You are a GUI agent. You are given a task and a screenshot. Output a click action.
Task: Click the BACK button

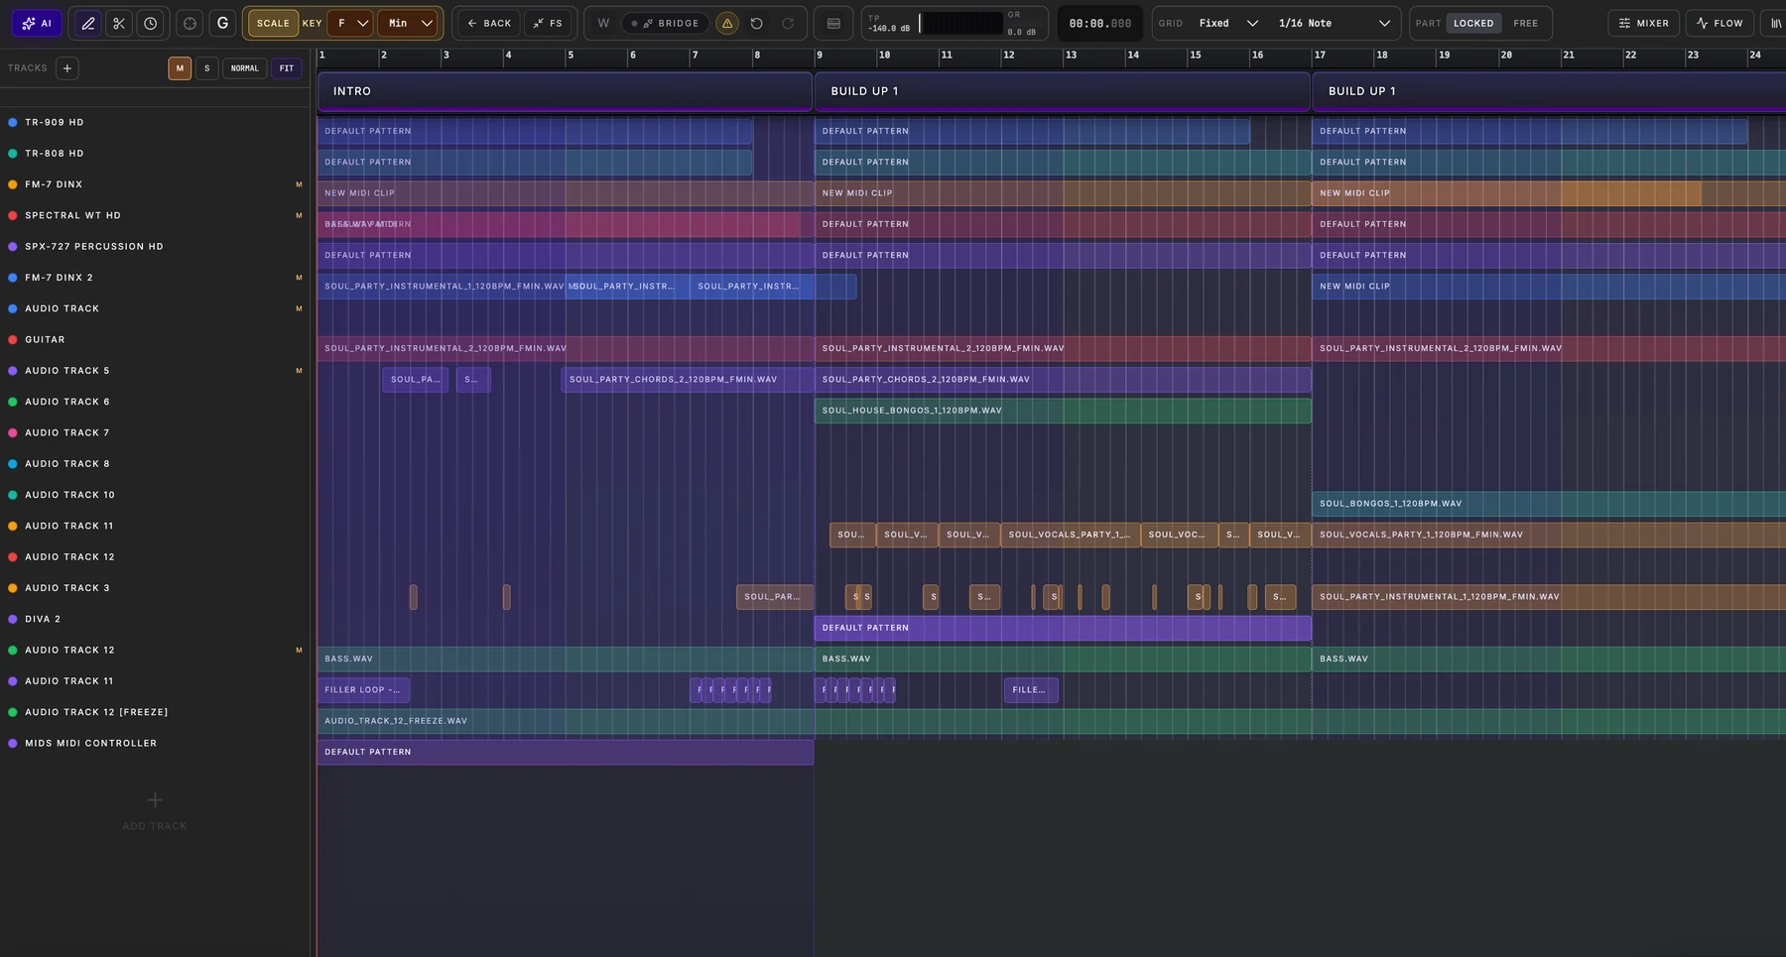coord(489,23)
